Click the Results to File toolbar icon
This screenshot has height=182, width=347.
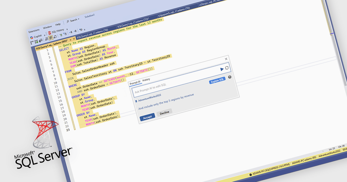tap(55, 37)
